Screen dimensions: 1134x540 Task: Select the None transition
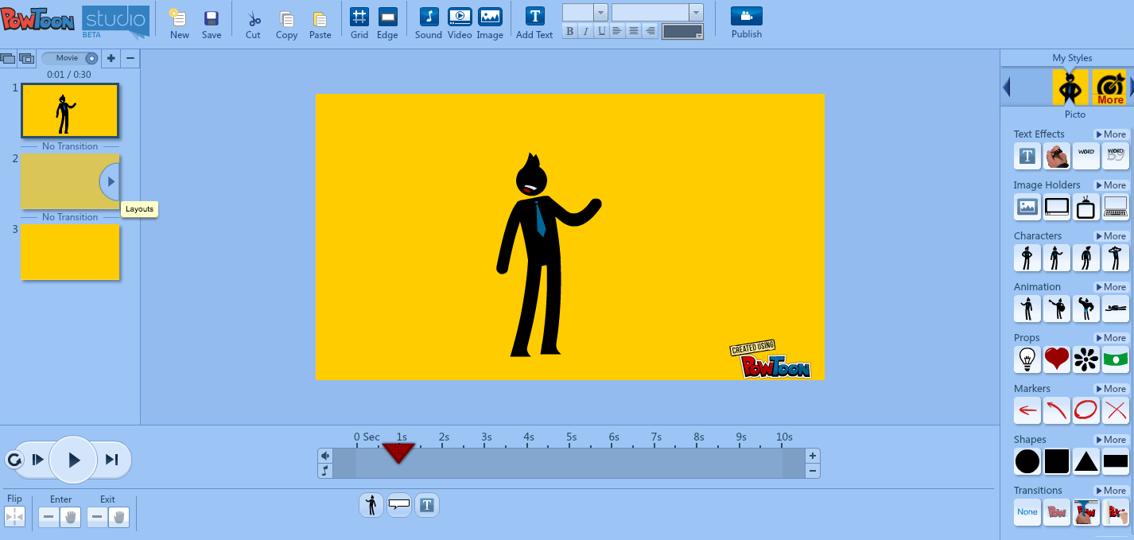coord(1027,512)
